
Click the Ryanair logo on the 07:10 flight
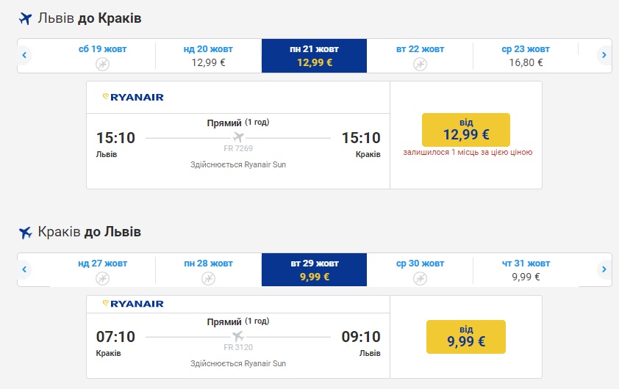click(133, 304)
